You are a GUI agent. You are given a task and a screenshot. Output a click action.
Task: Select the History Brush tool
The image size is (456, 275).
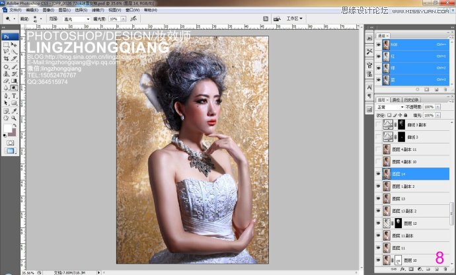click(14, 74)
